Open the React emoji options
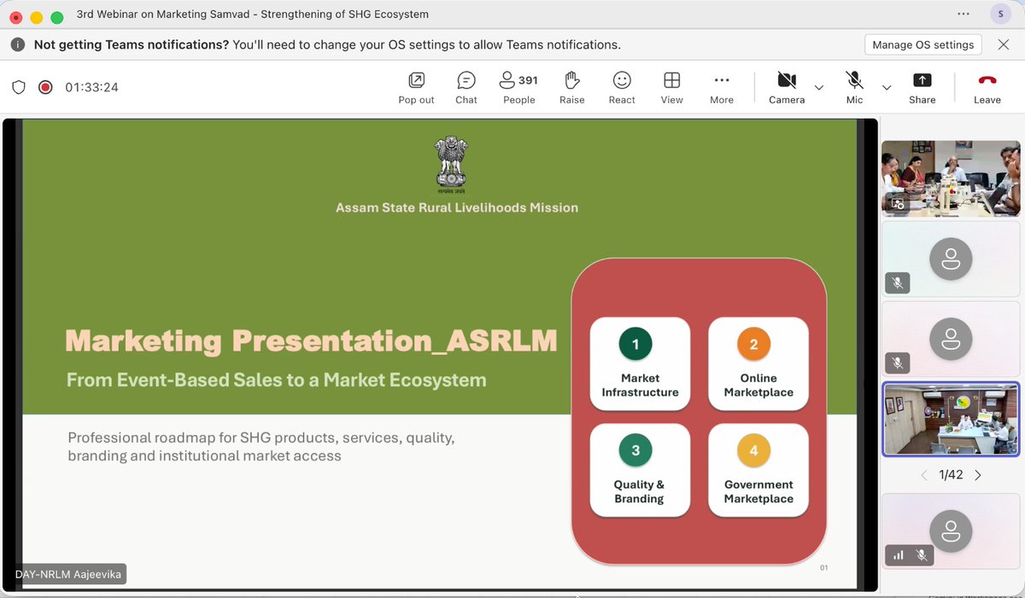The image size is (1025, 598). (x=622, y=88)
